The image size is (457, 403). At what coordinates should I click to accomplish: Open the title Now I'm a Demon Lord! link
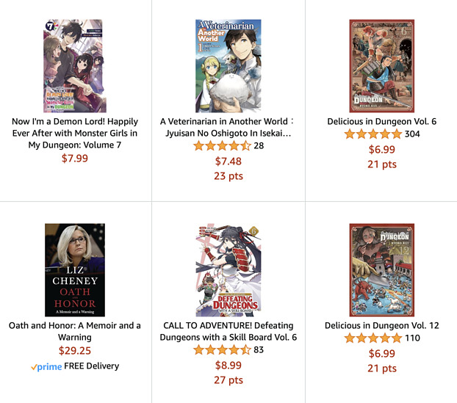coord(75,133)
